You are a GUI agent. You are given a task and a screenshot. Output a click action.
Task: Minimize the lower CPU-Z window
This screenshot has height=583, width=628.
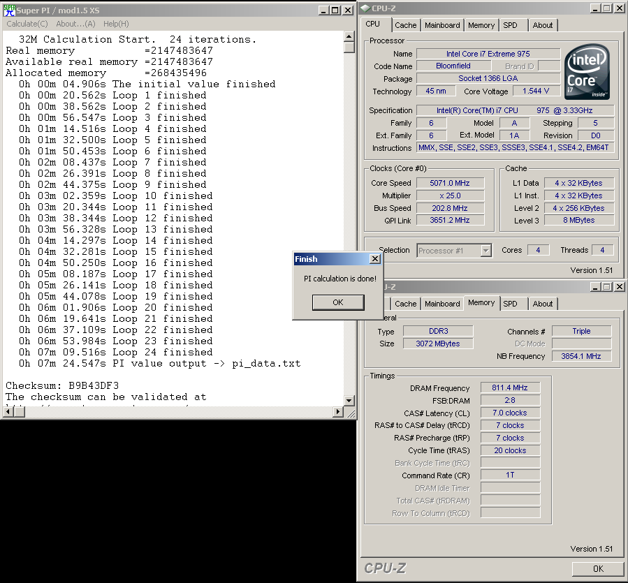click(595, 287)
